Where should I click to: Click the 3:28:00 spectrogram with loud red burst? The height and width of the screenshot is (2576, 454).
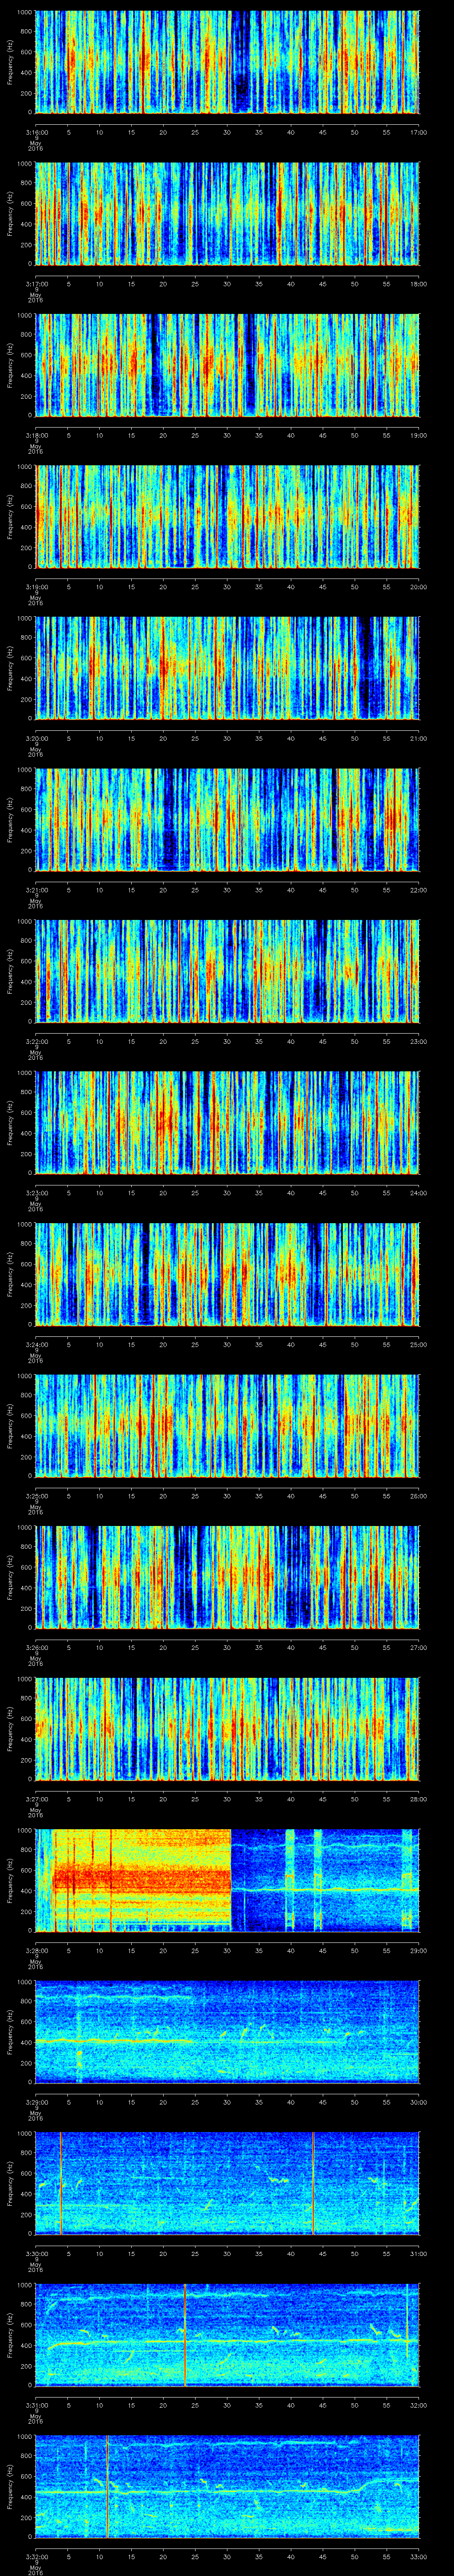tap(227, 1879)
